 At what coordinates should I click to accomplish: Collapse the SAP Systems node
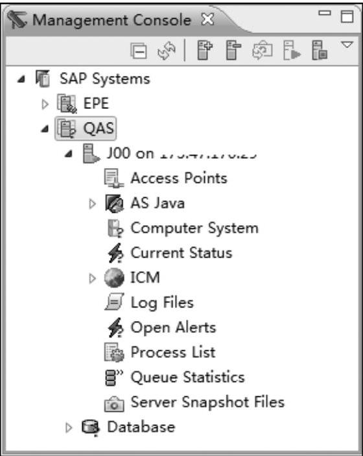(x=21, y=79)
